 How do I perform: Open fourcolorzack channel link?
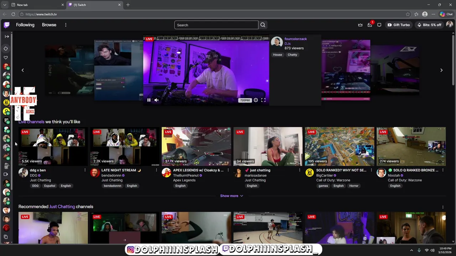[295, 39]
